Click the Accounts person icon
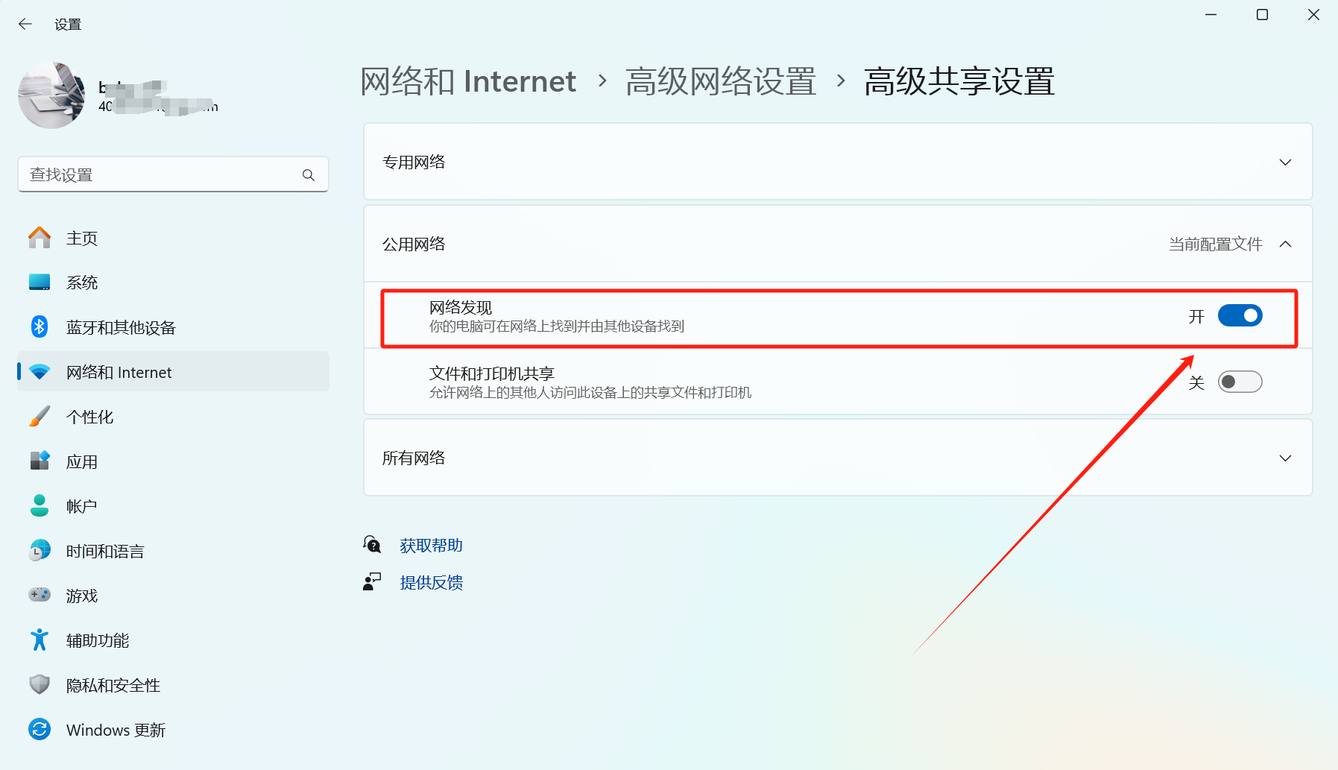Screen dimensions: 1338x770 click(40, 505)
